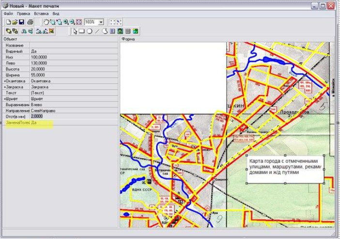Choose the curved shape tool
The height and width of the screenshot is (239, 340).
[x=105, y=31]
